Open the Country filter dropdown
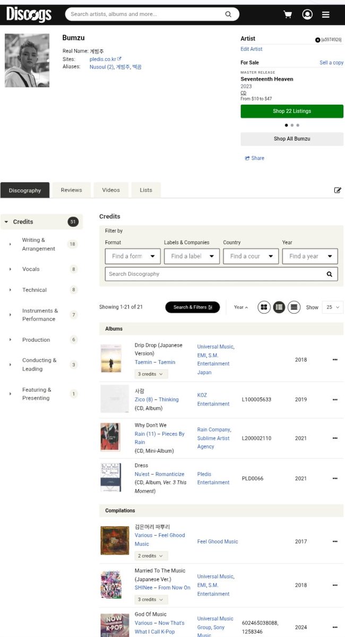This screenshot has height=637, width=345. click(251, 256)
